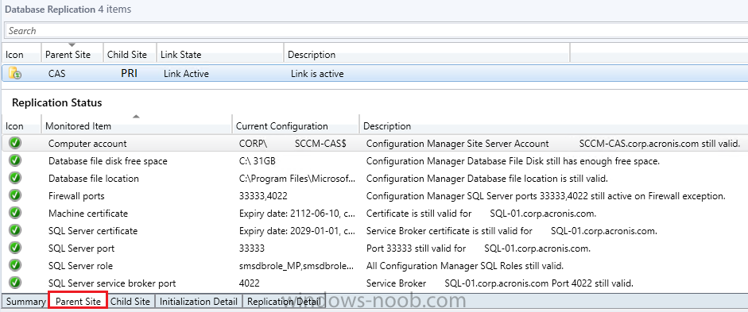Click green check icon for Computer account
The width and height of the screenshot is (748, 312).
[x=15, y=142]
